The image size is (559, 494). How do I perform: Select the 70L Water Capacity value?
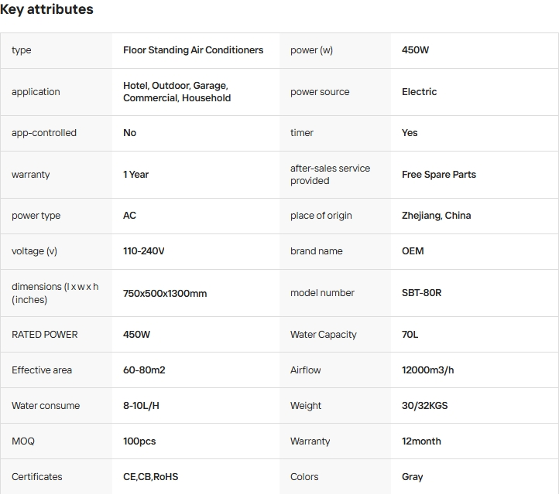[410, 335]
